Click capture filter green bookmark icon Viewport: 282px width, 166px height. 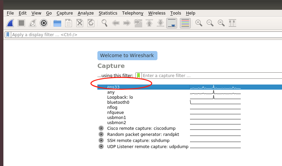(x=138, y=75)
